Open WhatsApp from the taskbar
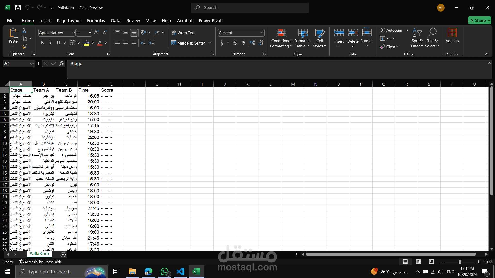This screenshot has height=278, width=495. click(164, 272)
